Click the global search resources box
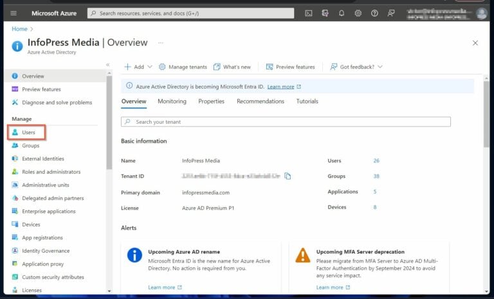Viewport: 494px width, 299px height. point(190,13)
